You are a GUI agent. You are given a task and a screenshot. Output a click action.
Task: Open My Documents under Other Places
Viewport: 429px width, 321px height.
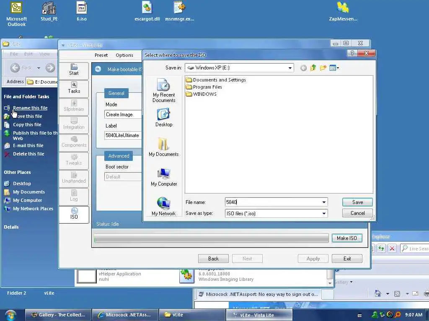[29, 192]
